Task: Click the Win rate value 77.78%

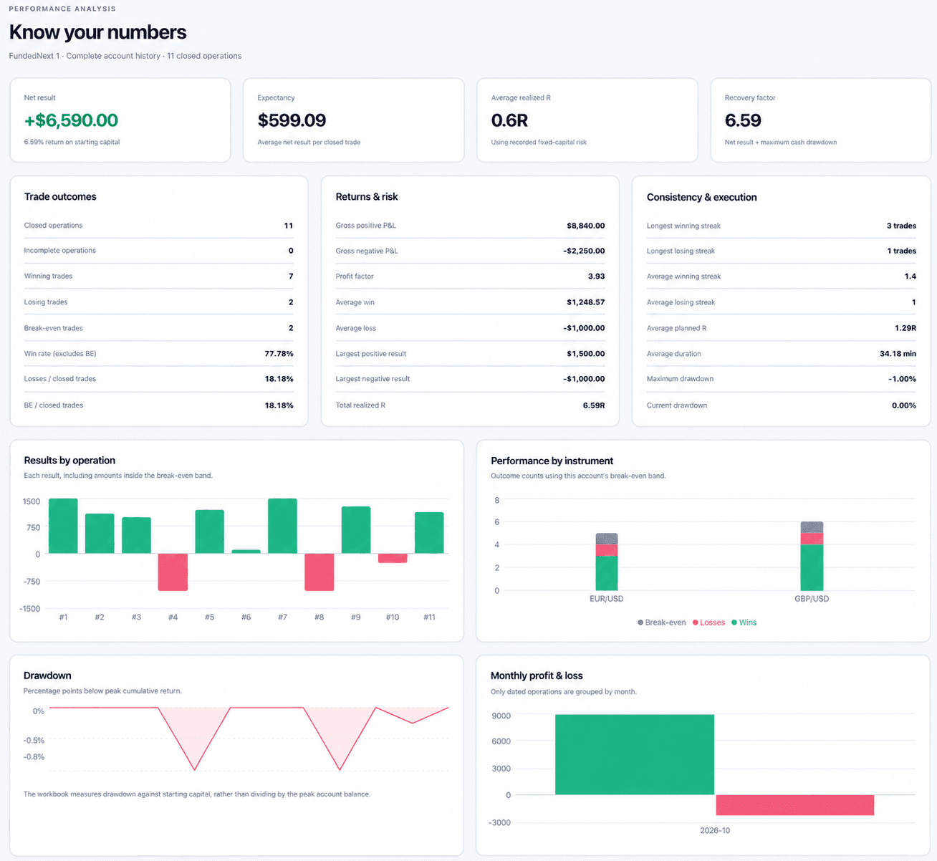Action: (279, 354)
